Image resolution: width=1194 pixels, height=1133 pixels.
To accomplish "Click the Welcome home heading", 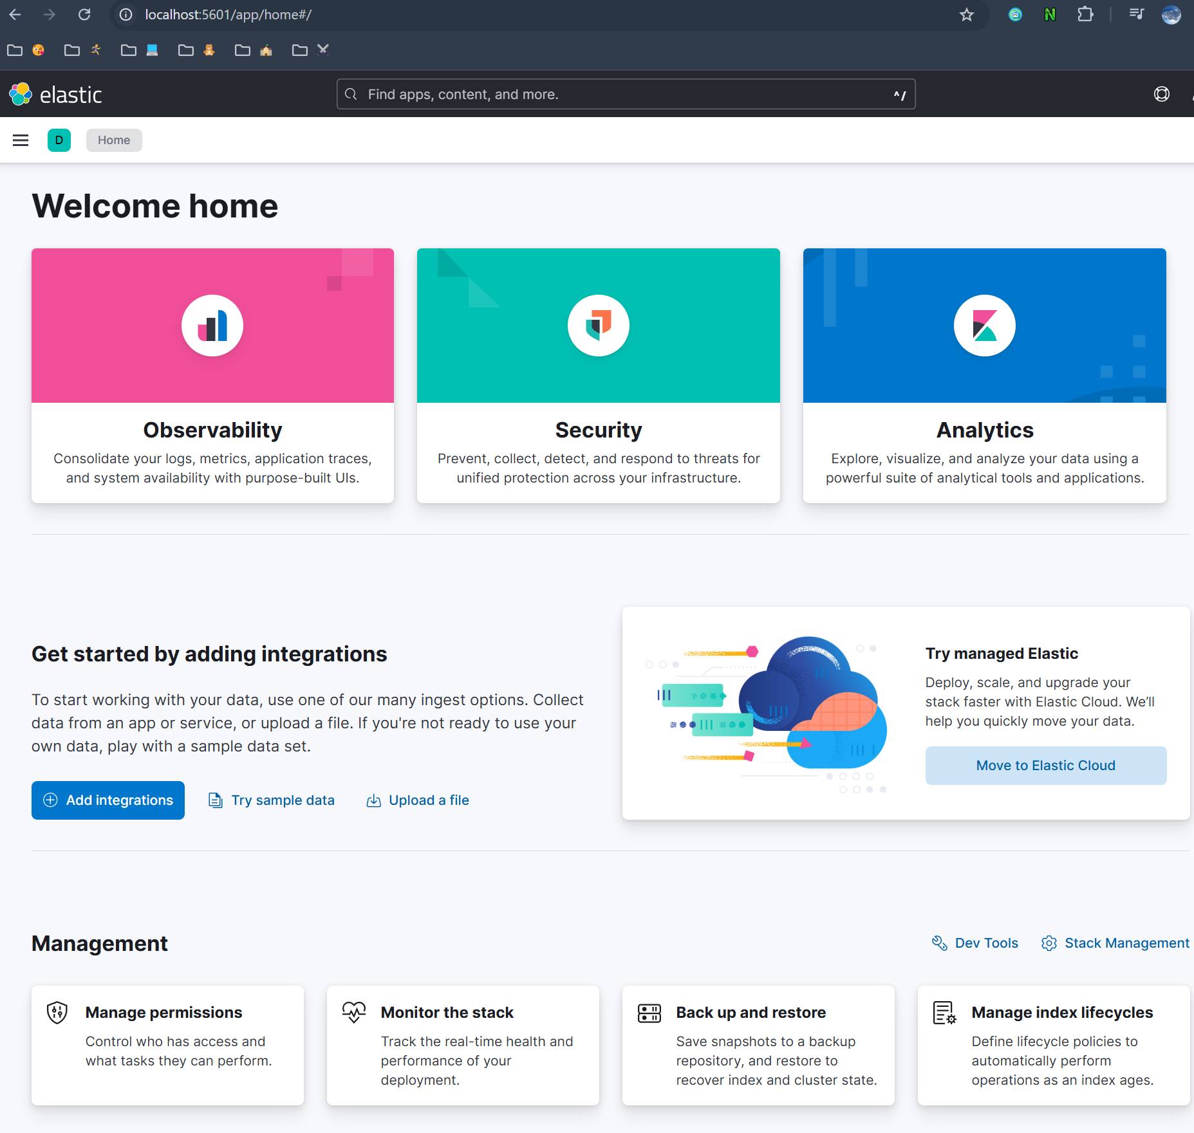I will pyautogui.click(x=154, y=206).
